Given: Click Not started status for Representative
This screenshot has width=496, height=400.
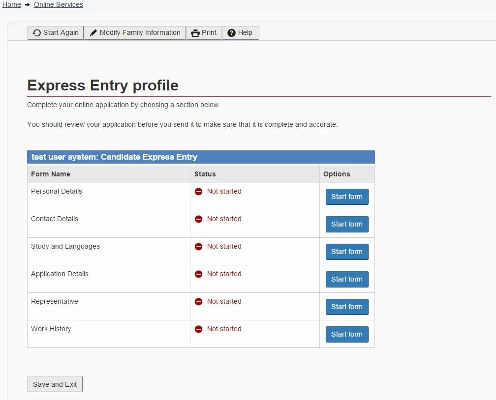Looking at the screenshot, I should pos(224,301).
